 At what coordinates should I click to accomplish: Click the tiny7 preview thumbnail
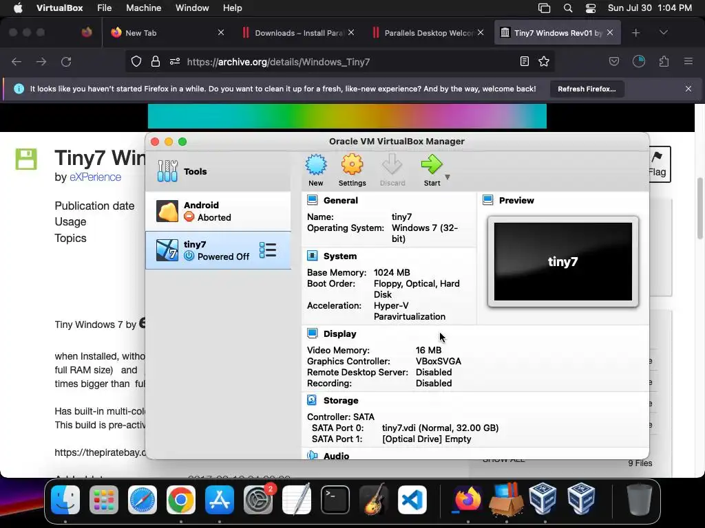pos(563,262)
